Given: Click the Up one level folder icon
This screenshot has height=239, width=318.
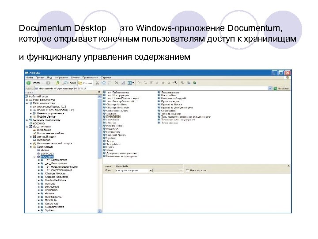Looking at the screenshot, I should (57, 83).
